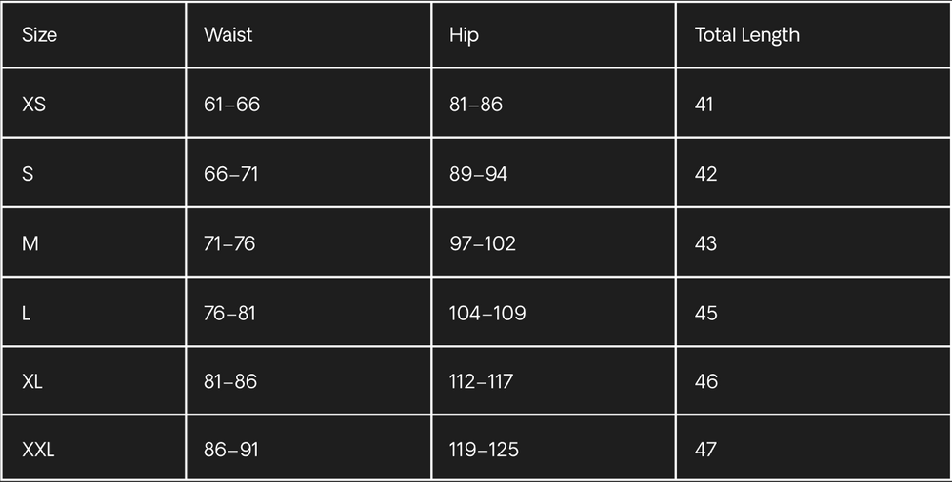Select the XL size cell

click(32, 381)
